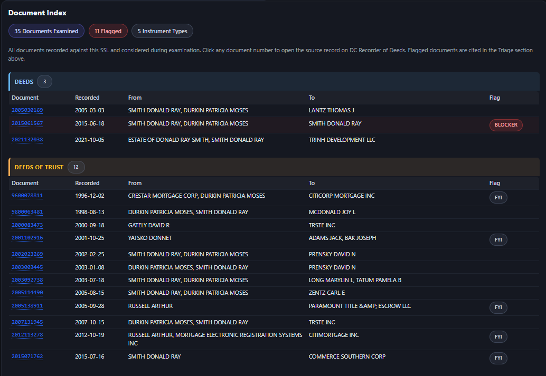Click the From column header
546x376 pixels.
[134, 98]
